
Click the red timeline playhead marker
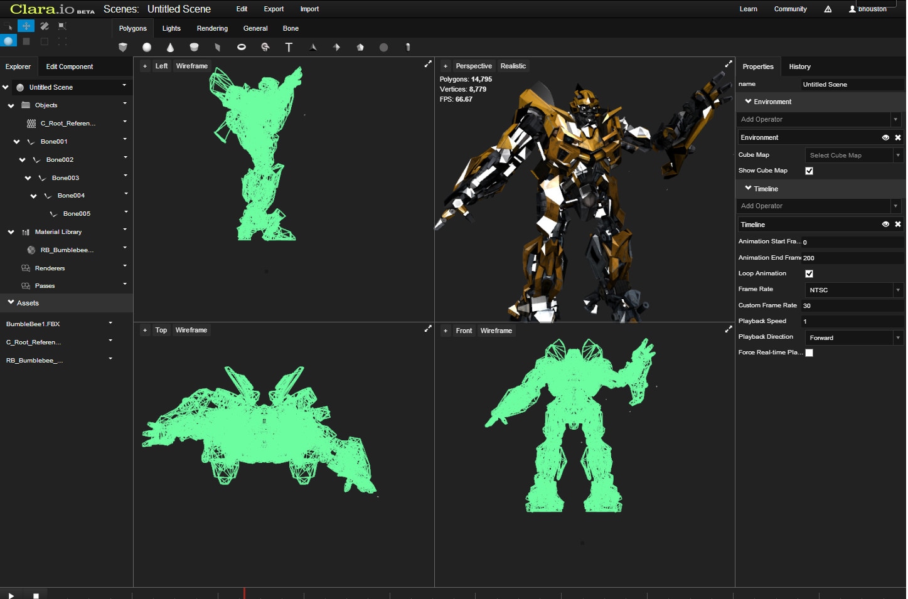[244, 593]
